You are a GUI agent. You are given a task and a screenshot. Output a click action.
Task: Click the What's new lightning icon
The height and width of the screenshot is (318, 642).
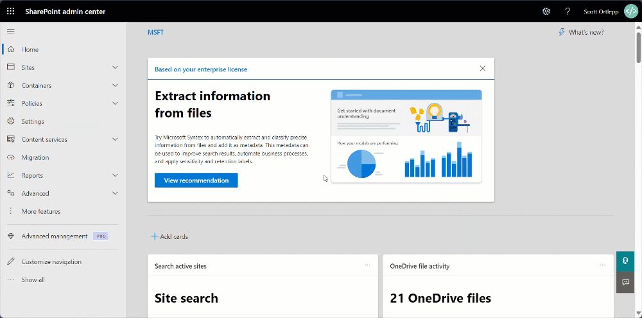tap(562, 32)
